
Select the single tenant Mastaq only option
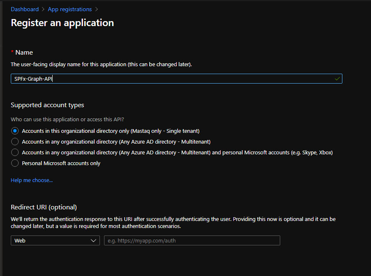click(x=15, y=131)
